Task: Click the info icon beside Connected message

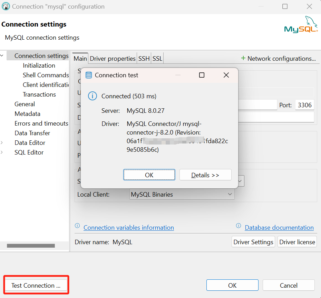Action: coord(92,96)
